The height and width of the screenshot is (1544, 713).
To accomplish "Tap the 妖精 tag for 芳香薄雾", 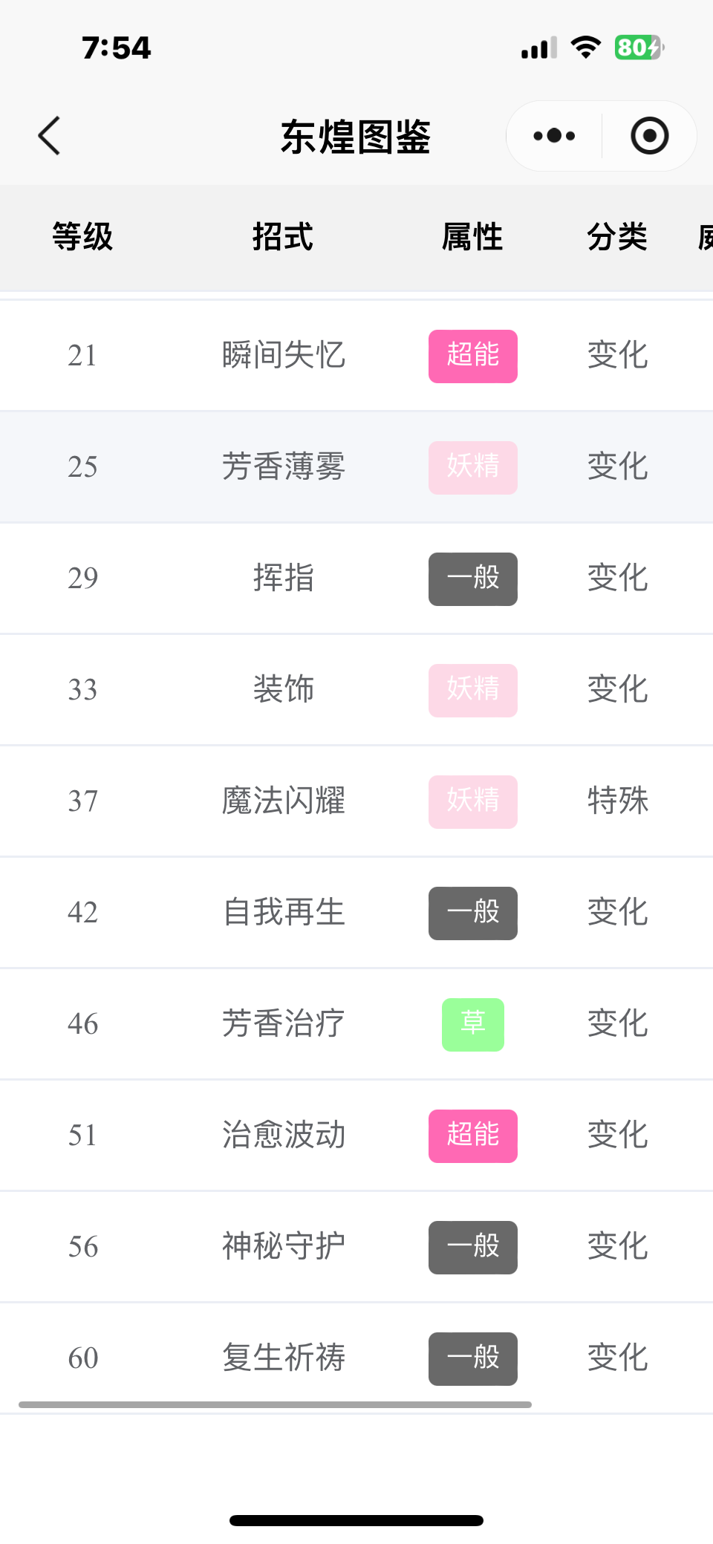I will [473, 468].
